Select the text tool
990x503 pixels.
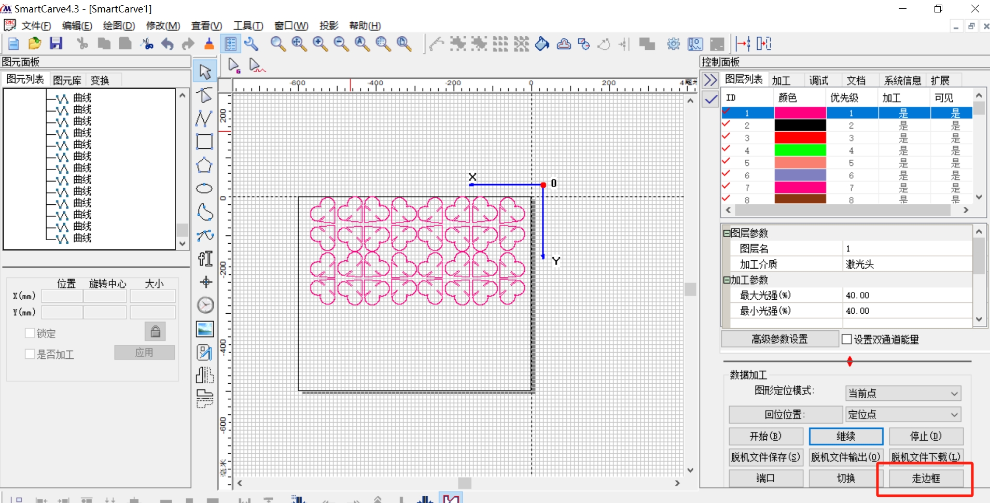coord(205,258)
